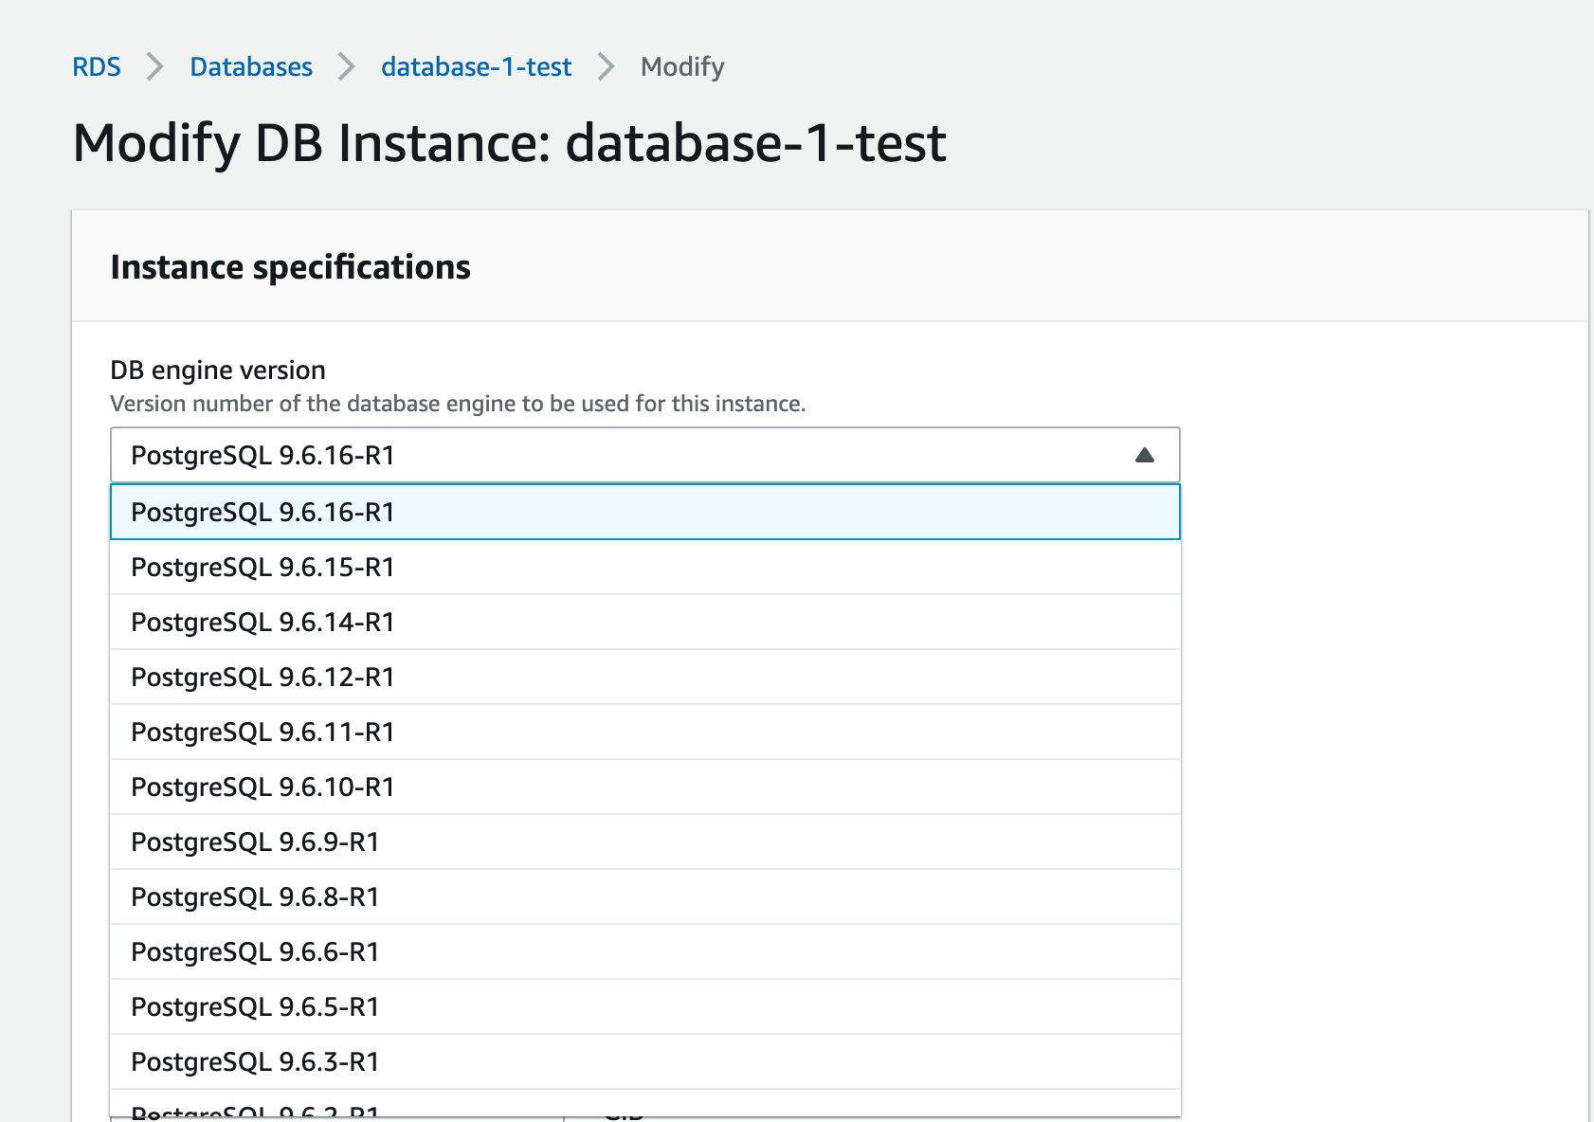Viewport: 1594px width, 1122px height.
Task: Click the version number description text
Action: point(458,404)
